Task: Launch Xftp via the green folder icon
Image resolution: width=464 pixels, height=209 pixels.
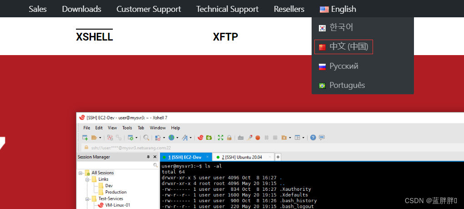Action: click(x=209, y=138)
